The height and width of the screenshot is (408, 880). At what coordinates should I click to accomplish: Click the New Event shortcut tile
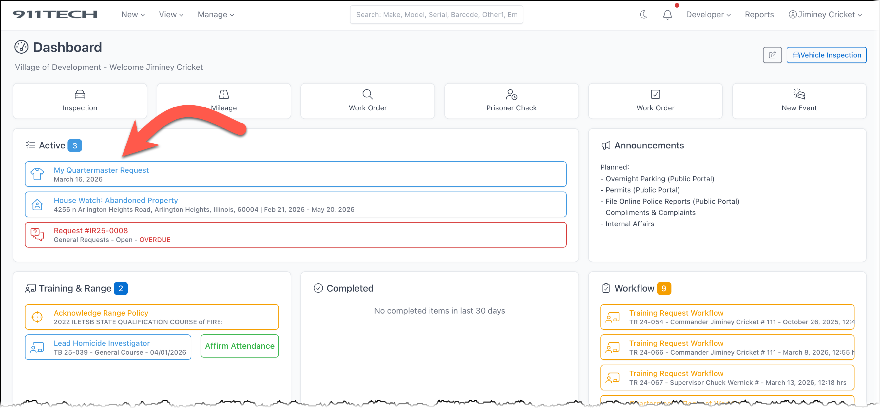point(799,101)
